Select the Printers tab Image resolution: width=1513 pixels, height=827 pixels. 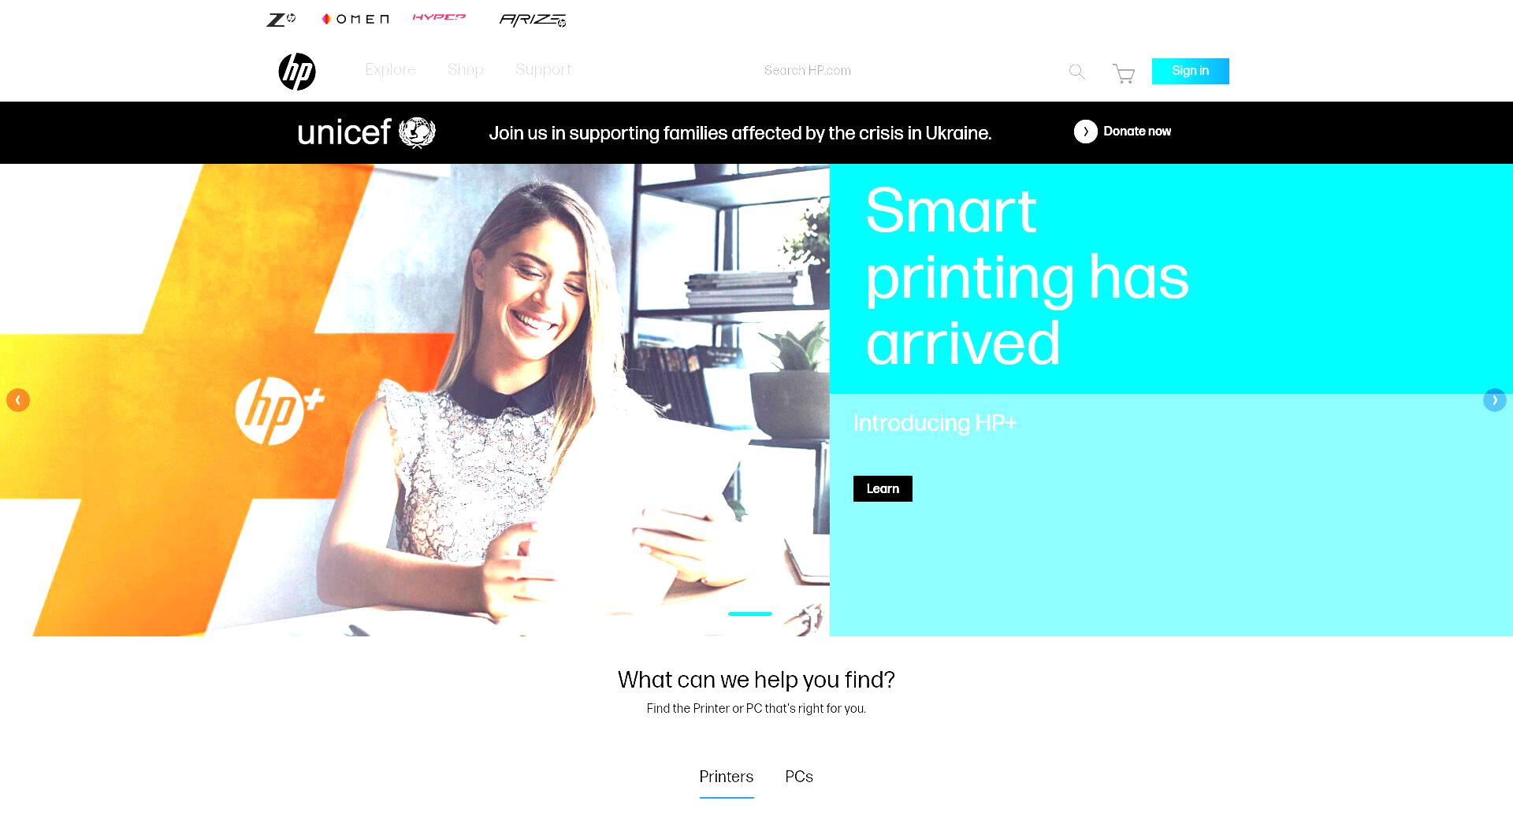point(727,777)
